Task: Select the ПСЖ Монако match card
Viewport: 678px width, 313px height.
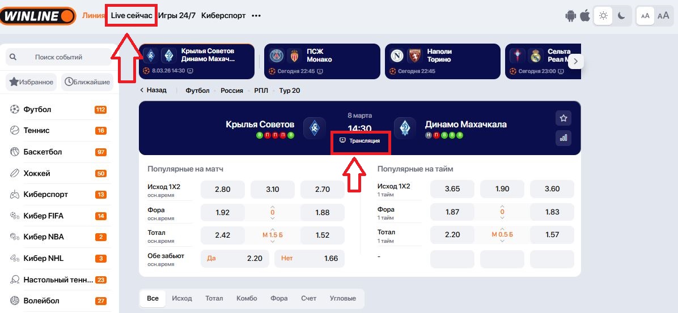Action: [x=321, y=61]
